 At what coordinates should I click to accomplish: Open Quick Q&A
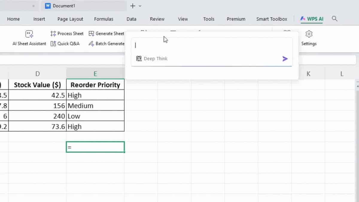click(x=65, y=44)
